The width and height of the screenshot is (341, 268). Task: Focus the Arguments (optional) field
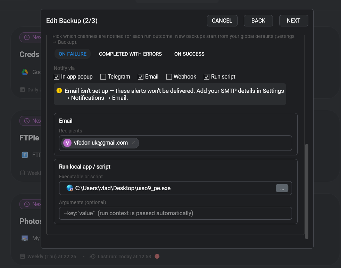pyautogui.click(x=175, y=213)
